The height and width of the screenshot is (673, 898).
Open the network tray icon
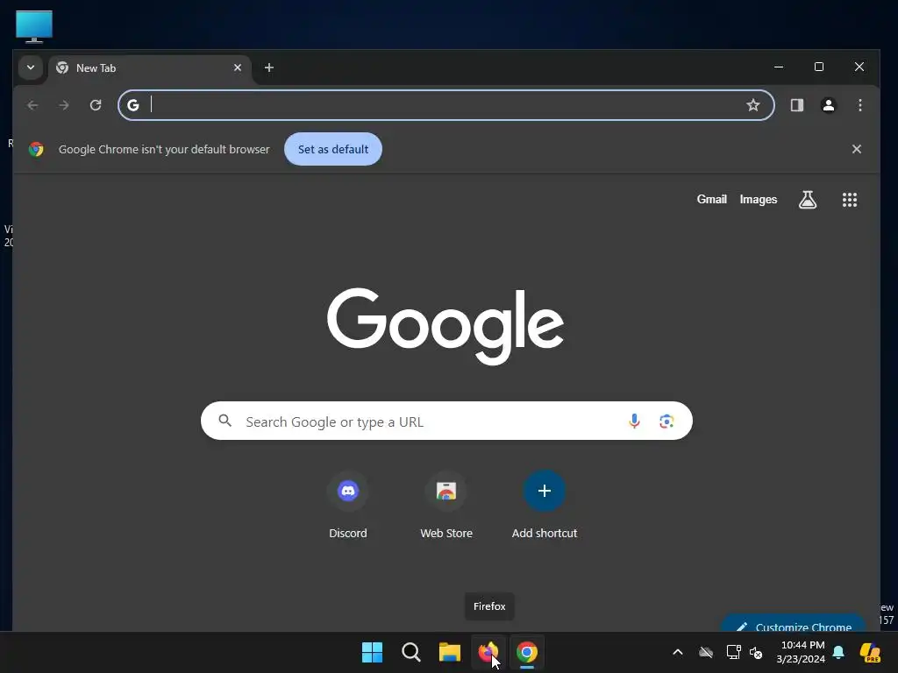(x=733, y=652)
